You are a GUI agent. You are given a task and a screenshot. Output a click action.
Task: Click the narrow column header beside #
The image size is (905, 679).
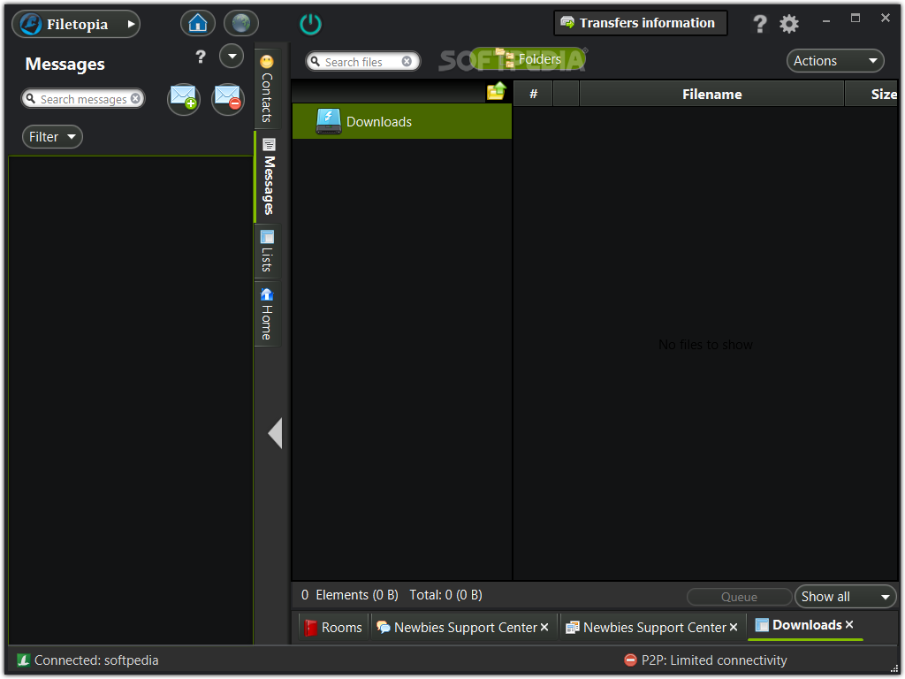[x=567, y=94]
